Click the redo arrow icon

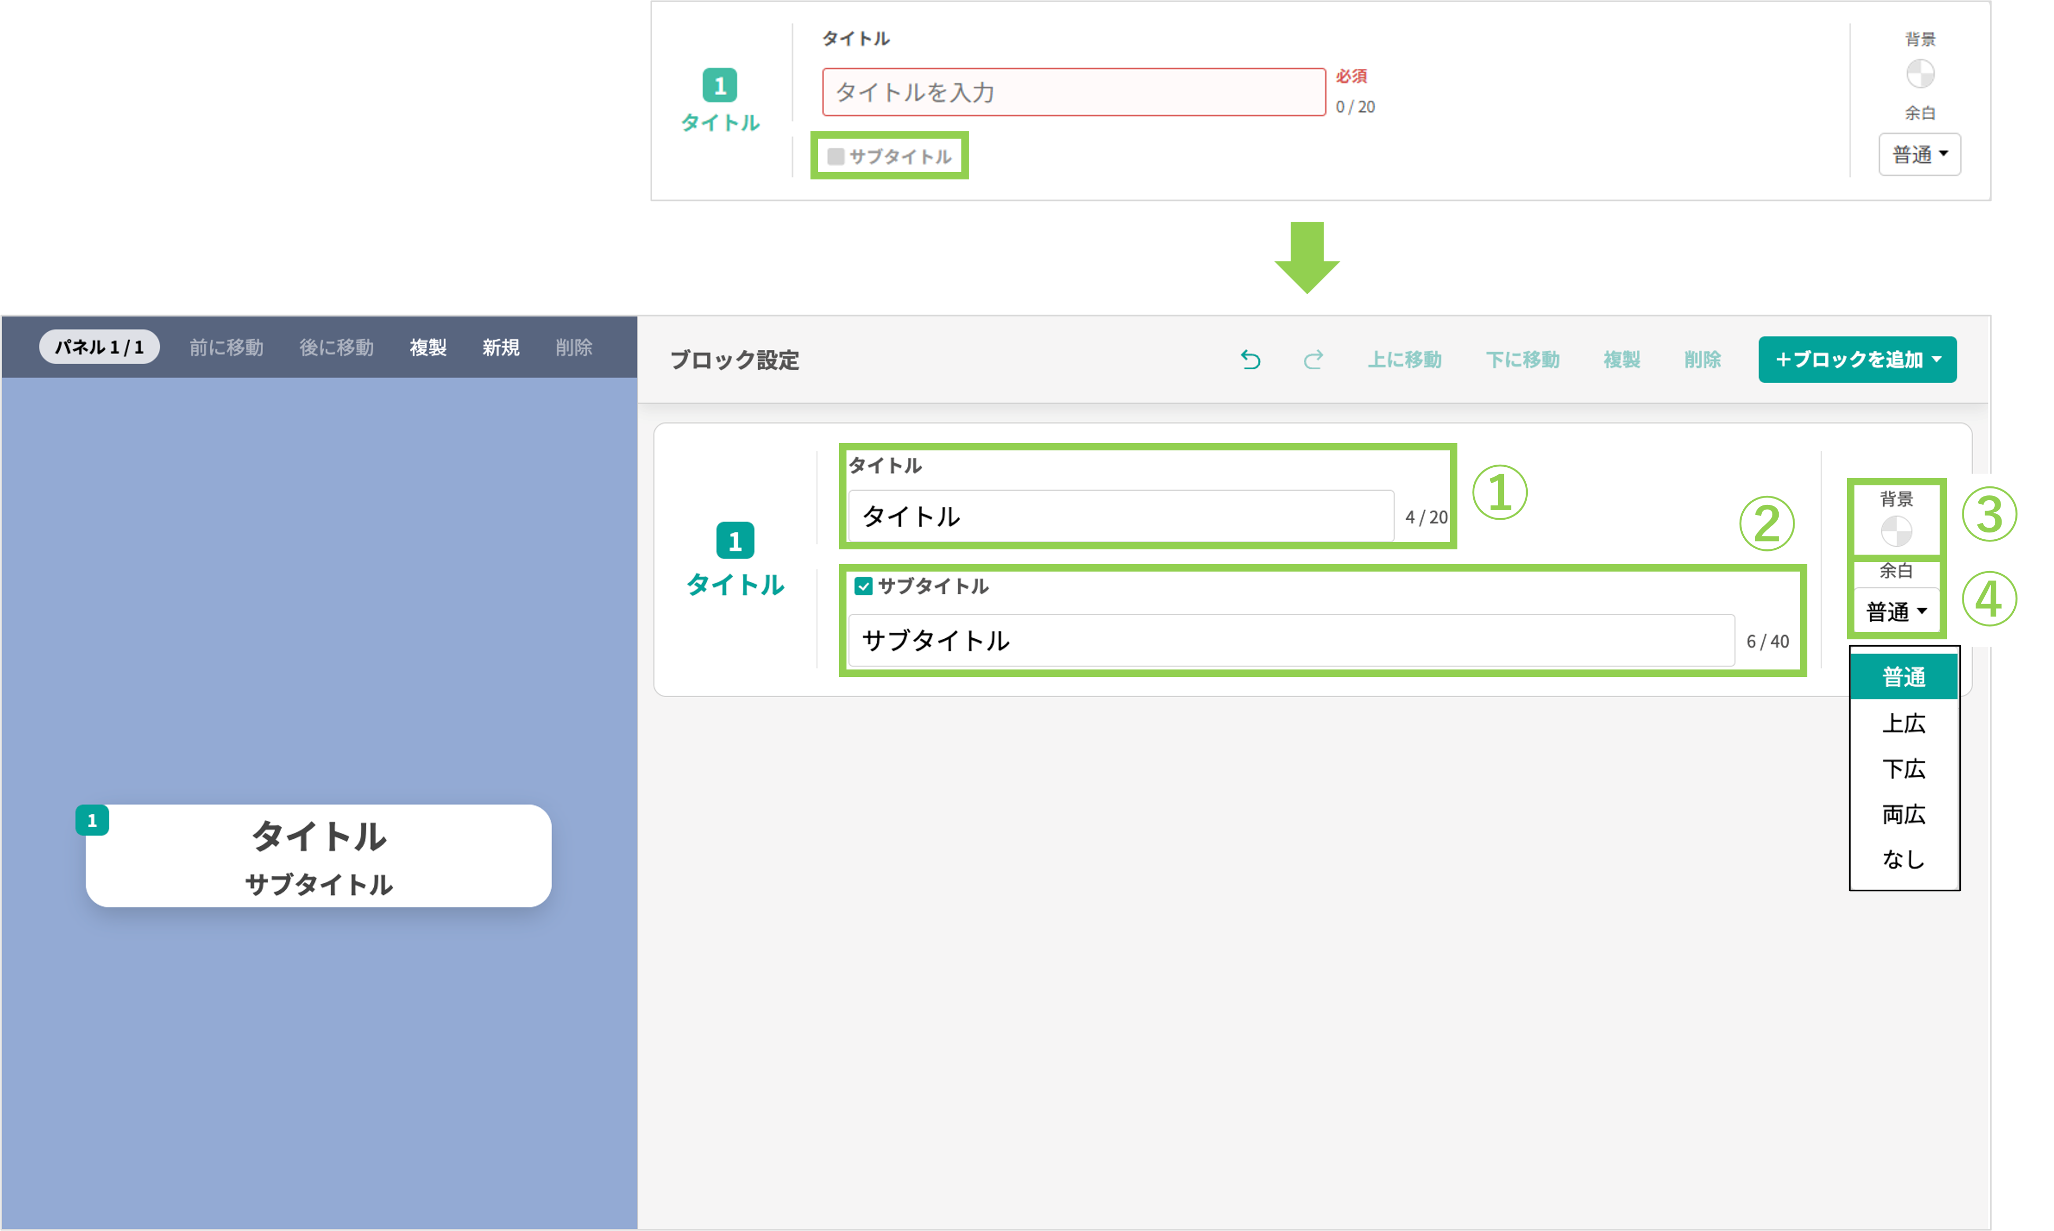click(1313, 359)
